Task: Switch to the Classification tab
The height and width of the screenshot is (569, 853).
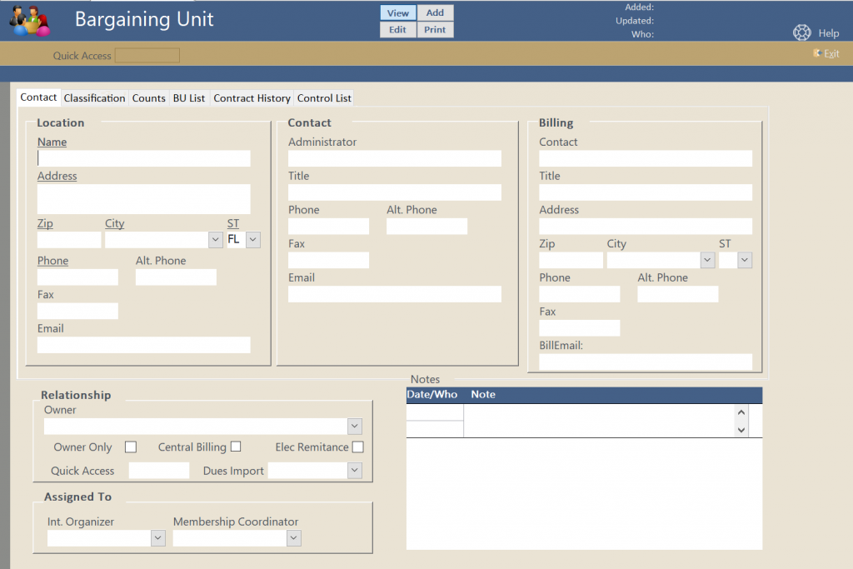Action: click(94, 98)
